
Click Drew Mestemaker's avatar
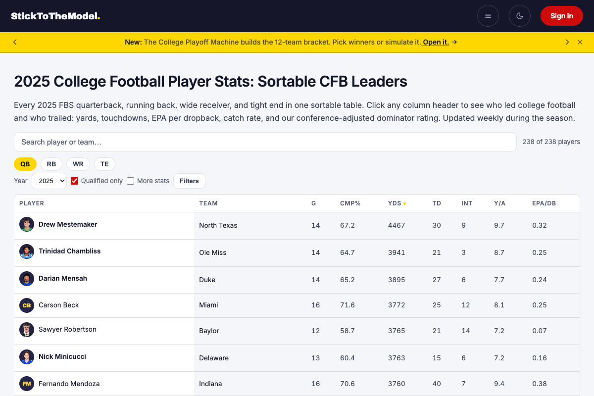(x=27, y=224)
